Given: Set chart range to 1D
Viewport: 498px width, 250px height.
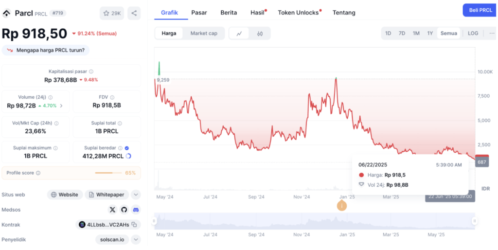Looking at the screenshot, I should tap(388, 33).
